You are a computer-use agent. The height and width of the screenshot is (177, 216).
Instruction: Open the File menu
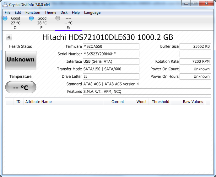(x=8, y=13)
